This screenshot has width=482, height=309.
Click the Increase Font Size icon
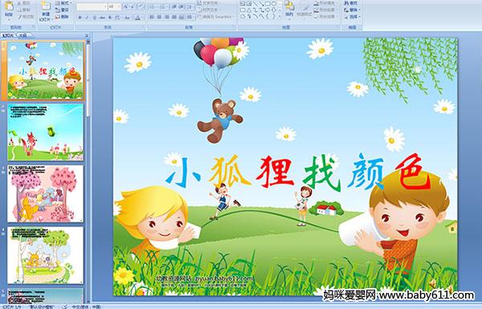pos(126,6)
